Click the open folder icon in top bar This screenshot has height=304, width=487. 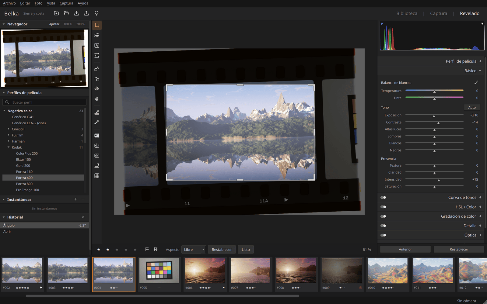pyautogui.click(x=66, y=13)
